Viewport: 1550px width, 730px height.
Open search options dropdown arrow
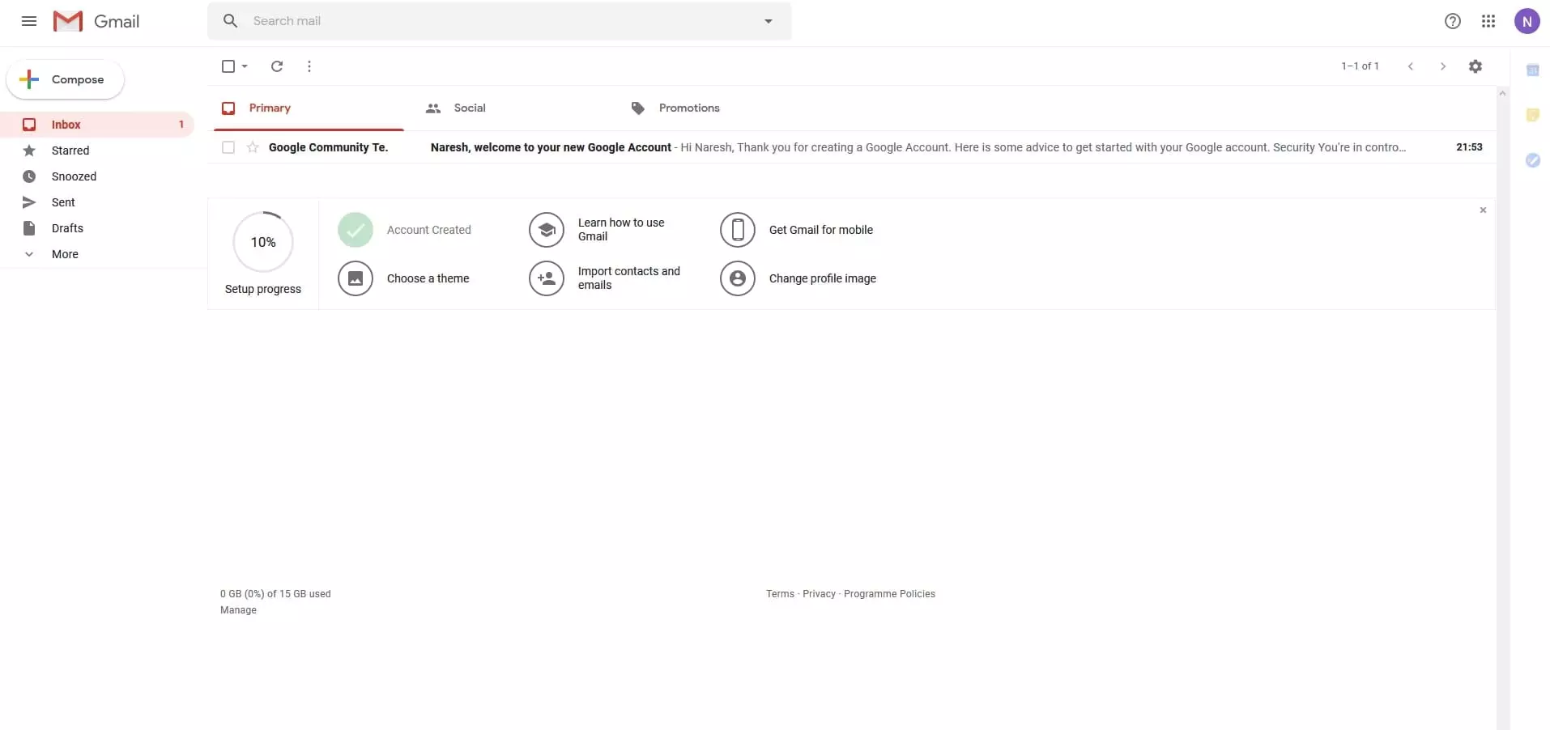[x=769, y=21]
